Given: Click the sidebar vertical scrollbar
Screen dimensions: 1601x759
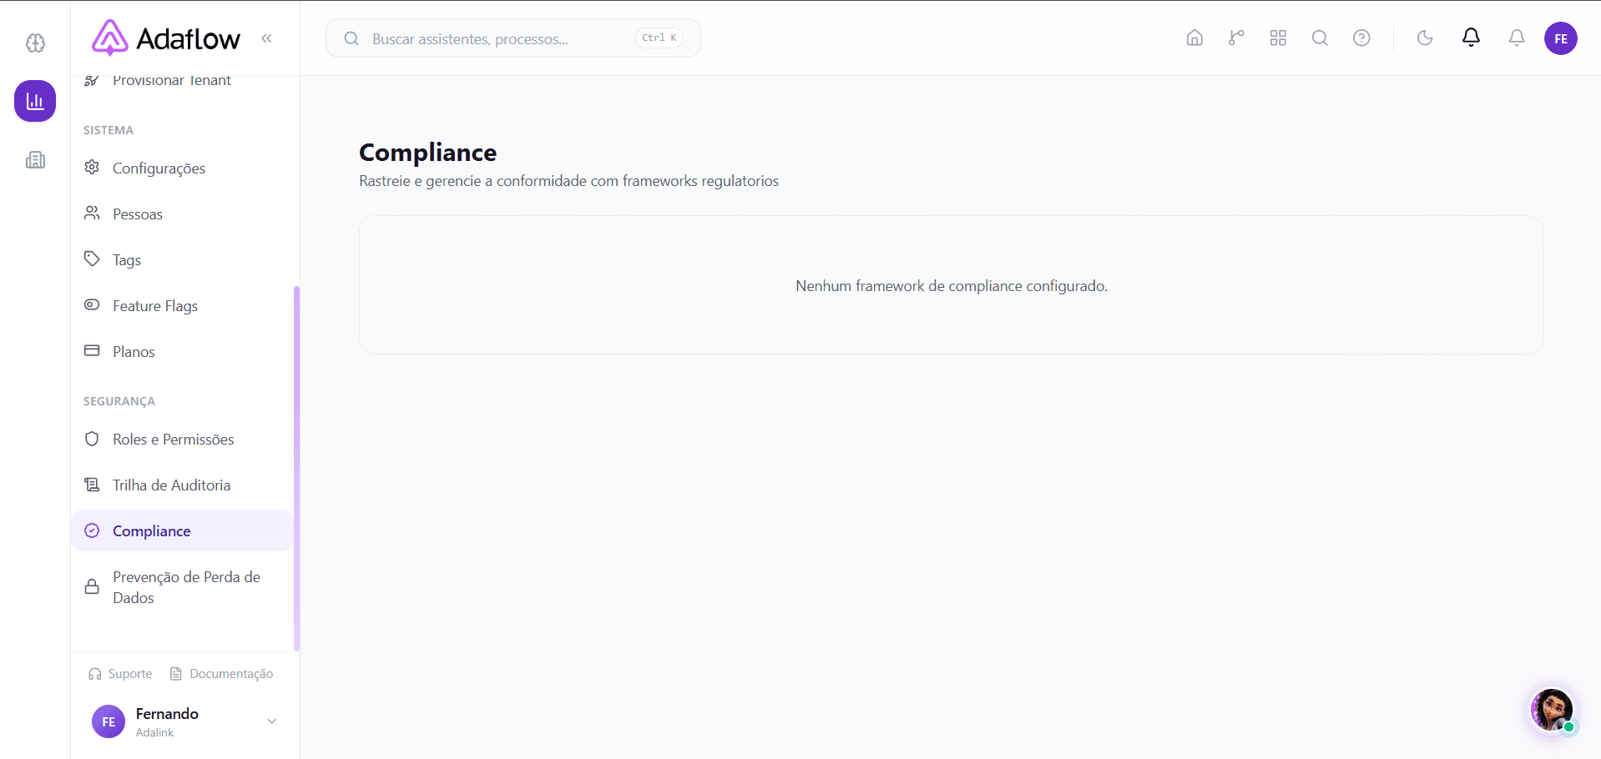Looking at the screenshot, I should coord(296,468).
